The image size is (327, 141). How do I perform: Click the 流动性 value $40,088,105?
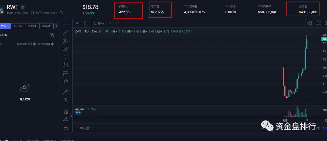pos(308,12)
